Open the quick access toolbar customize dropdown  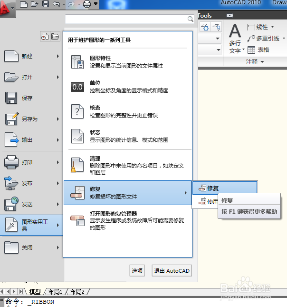point(96,4)
